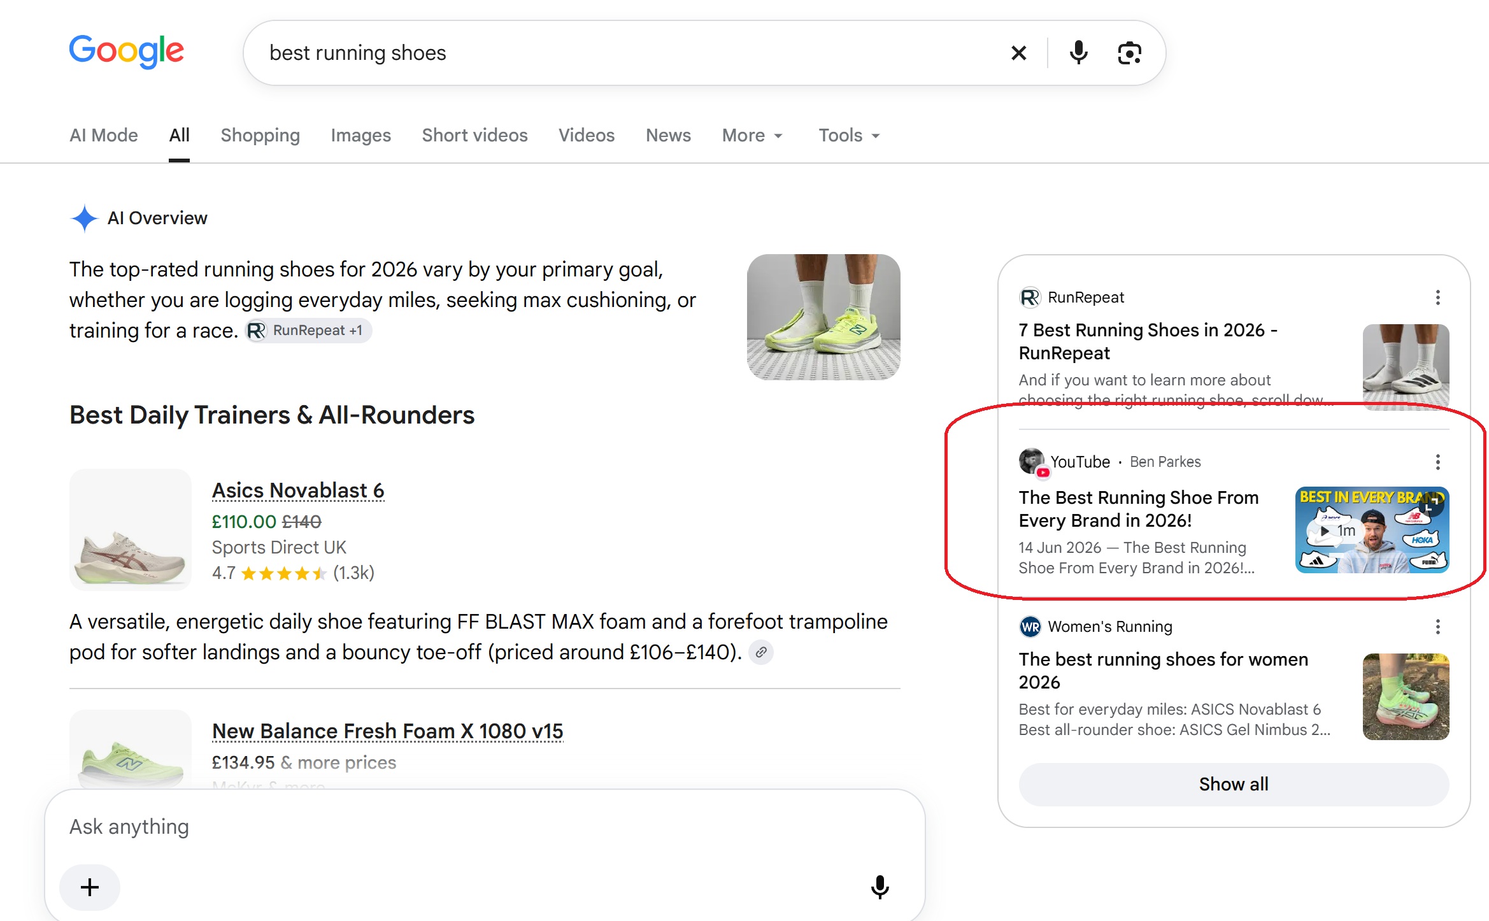The width and height of the screenshot is (1489, 921).
Task: Open options menu for RunRepeat result
Action: pyautogui.click(x=1437, y=297)
